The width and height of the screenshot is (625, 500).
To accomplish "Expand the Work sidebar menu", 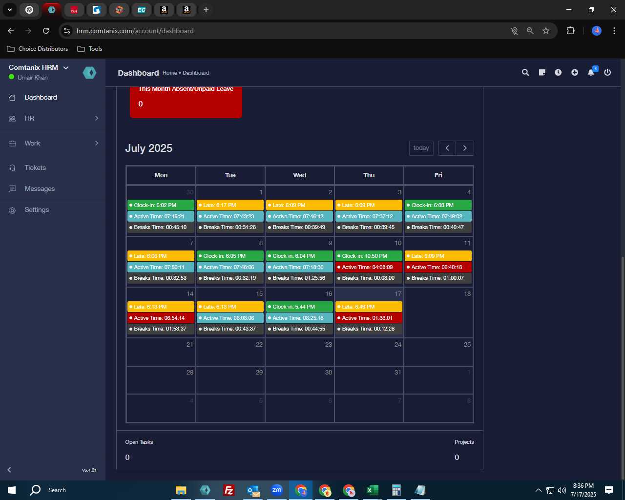I will pos(53,143).
